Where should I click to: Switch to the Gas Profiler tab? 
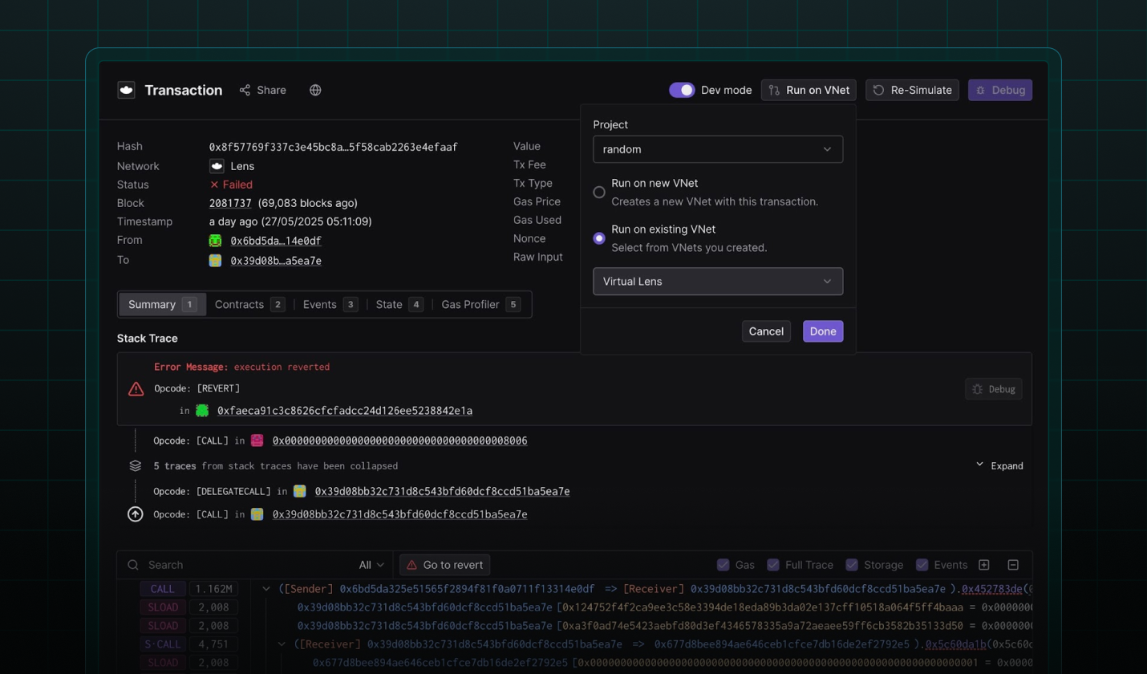(480, 304)
